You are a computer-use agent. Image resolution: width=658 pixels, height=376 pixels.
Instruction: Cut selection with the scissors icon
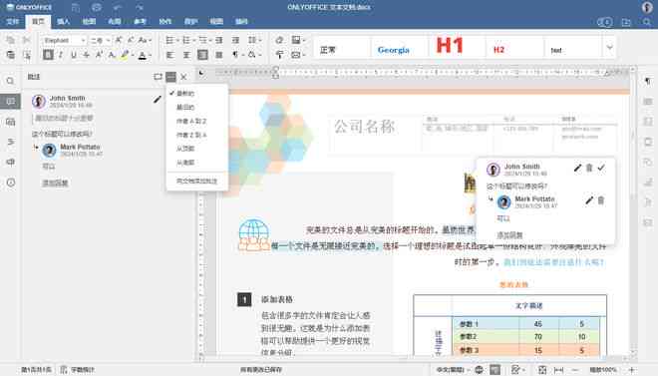point(27,40)
